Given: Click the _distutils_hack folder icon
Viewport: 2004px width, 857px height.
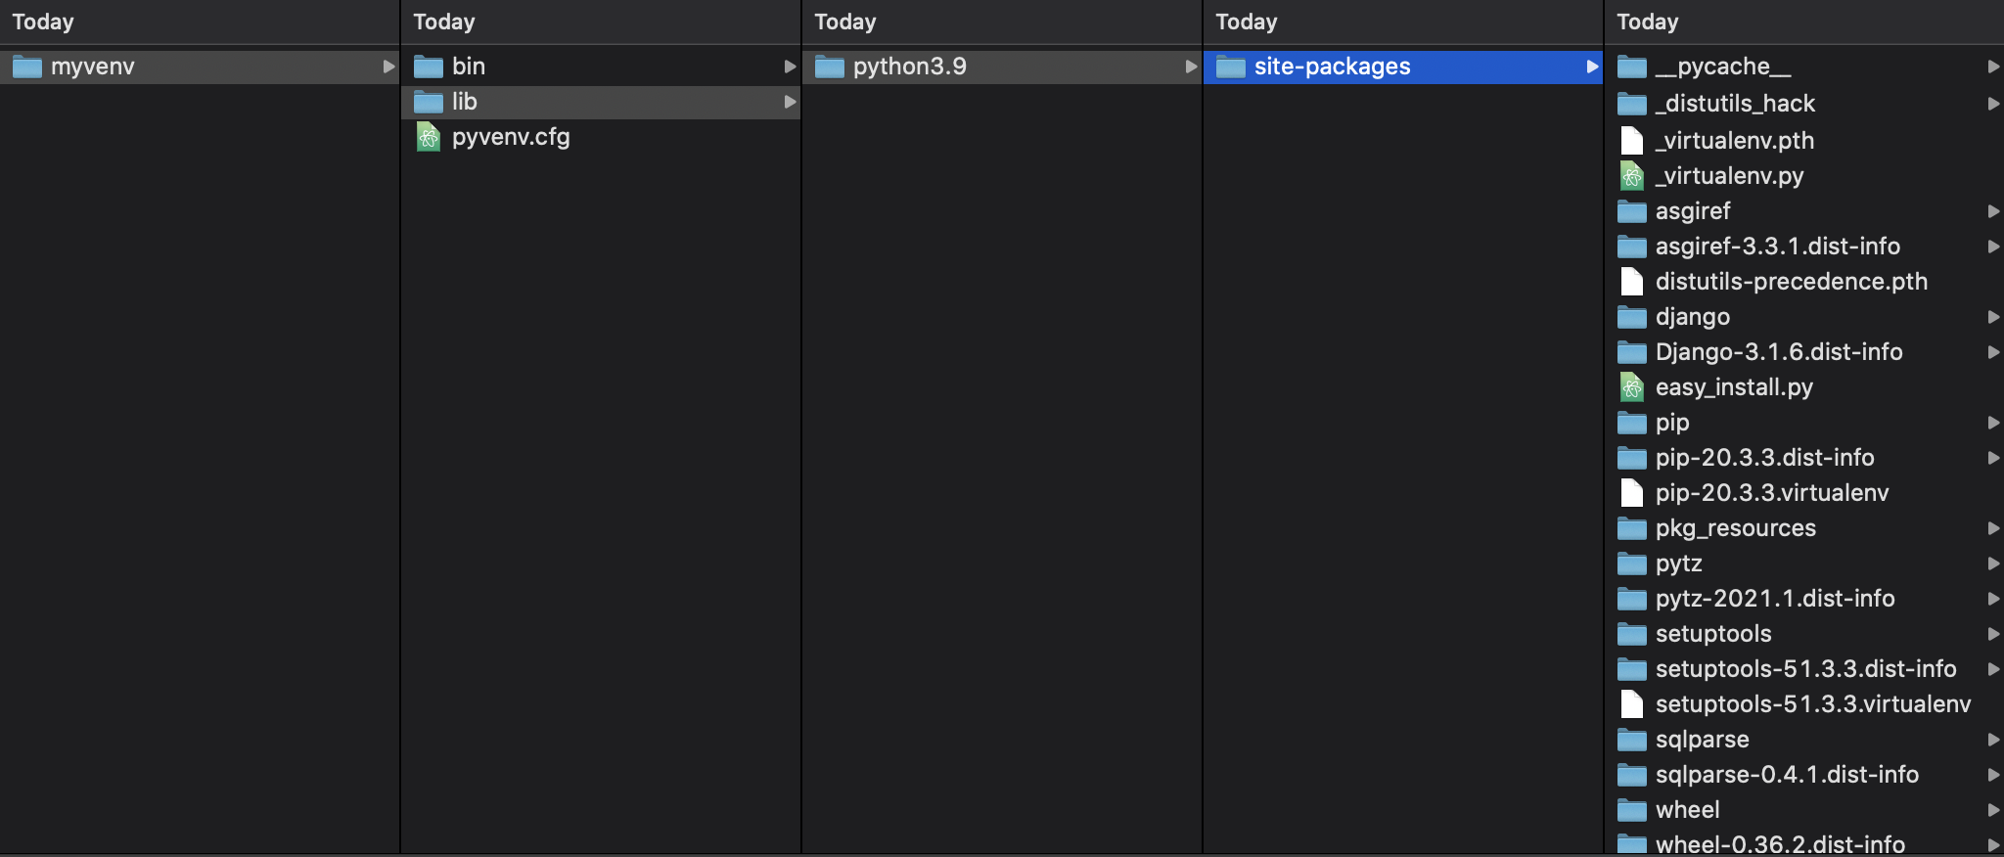Looking at the screenshot, I should click(1632, 104).
